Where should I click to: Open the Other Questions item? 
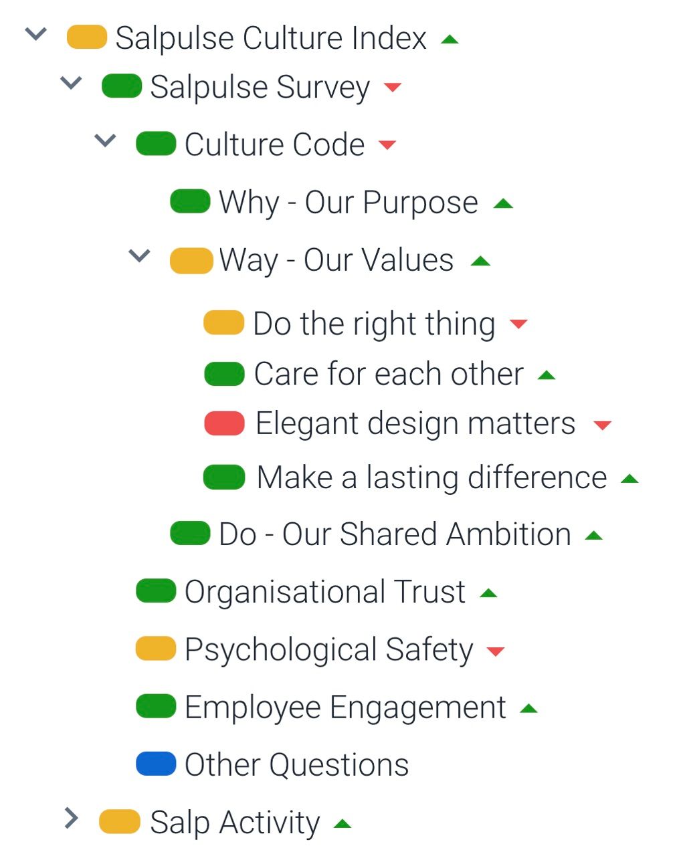point(296,764)
